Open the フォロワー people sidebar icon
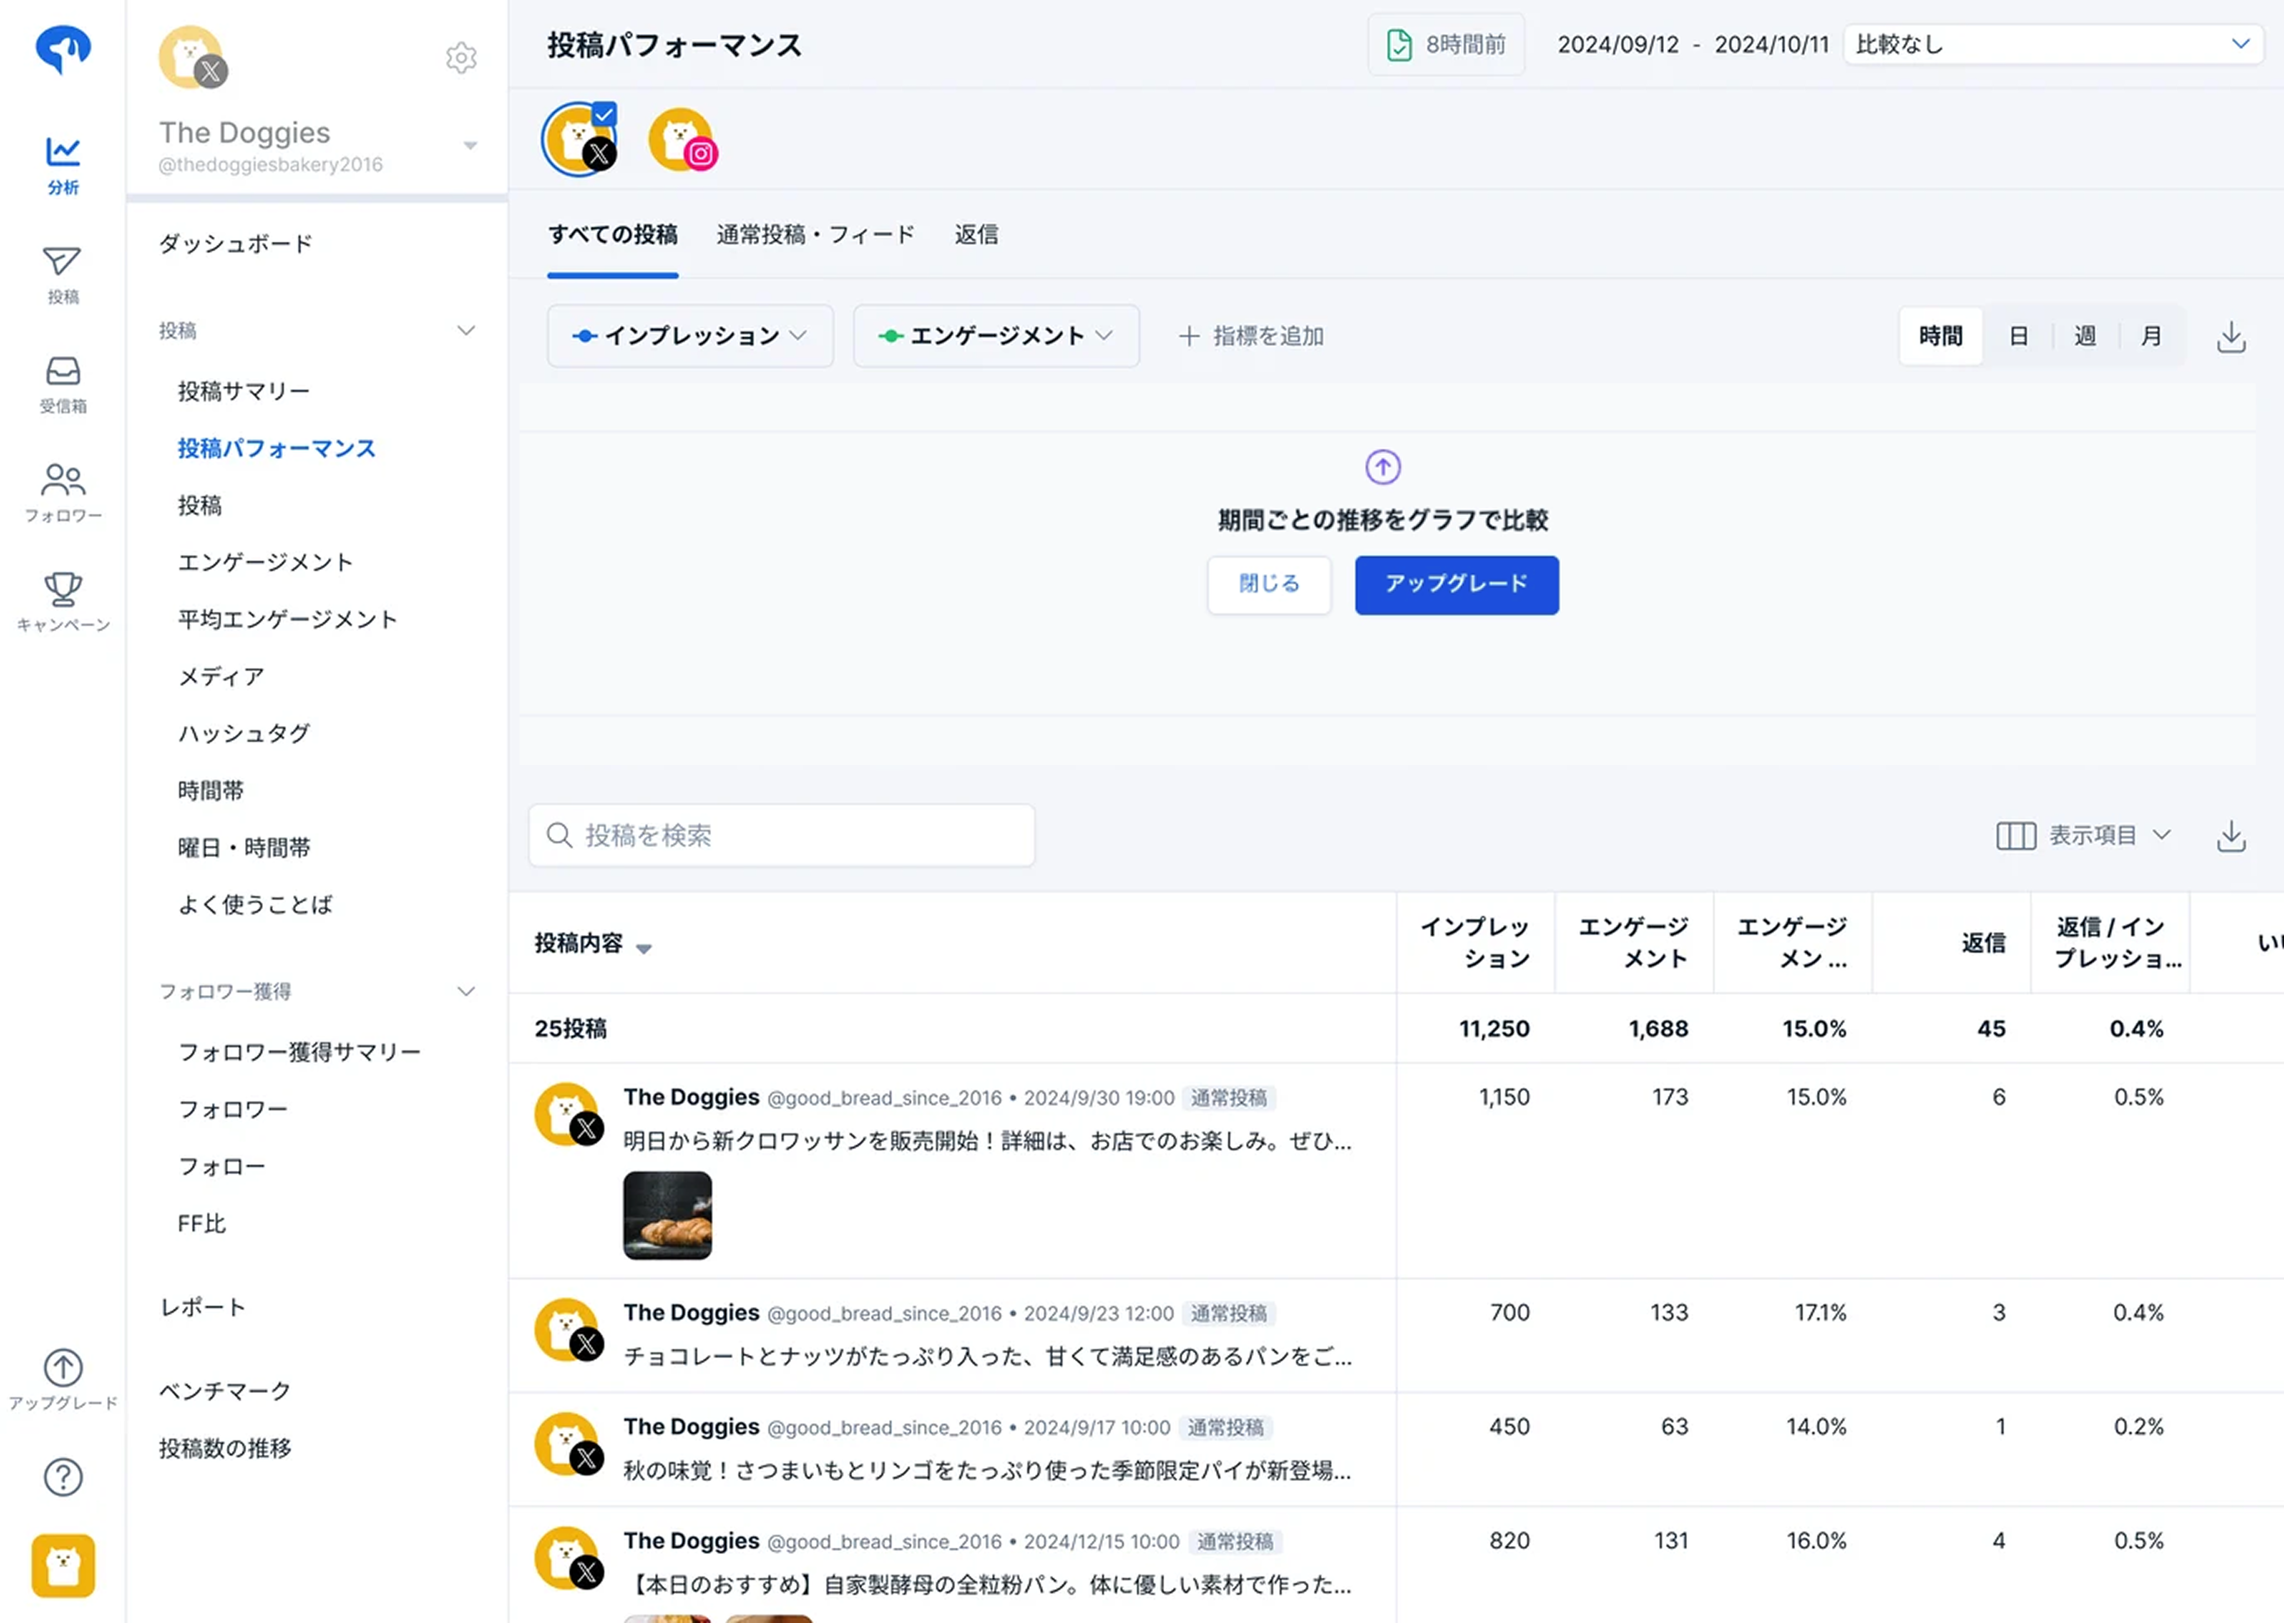Viewport: 2284px width, 1623px height. [63, 493]
